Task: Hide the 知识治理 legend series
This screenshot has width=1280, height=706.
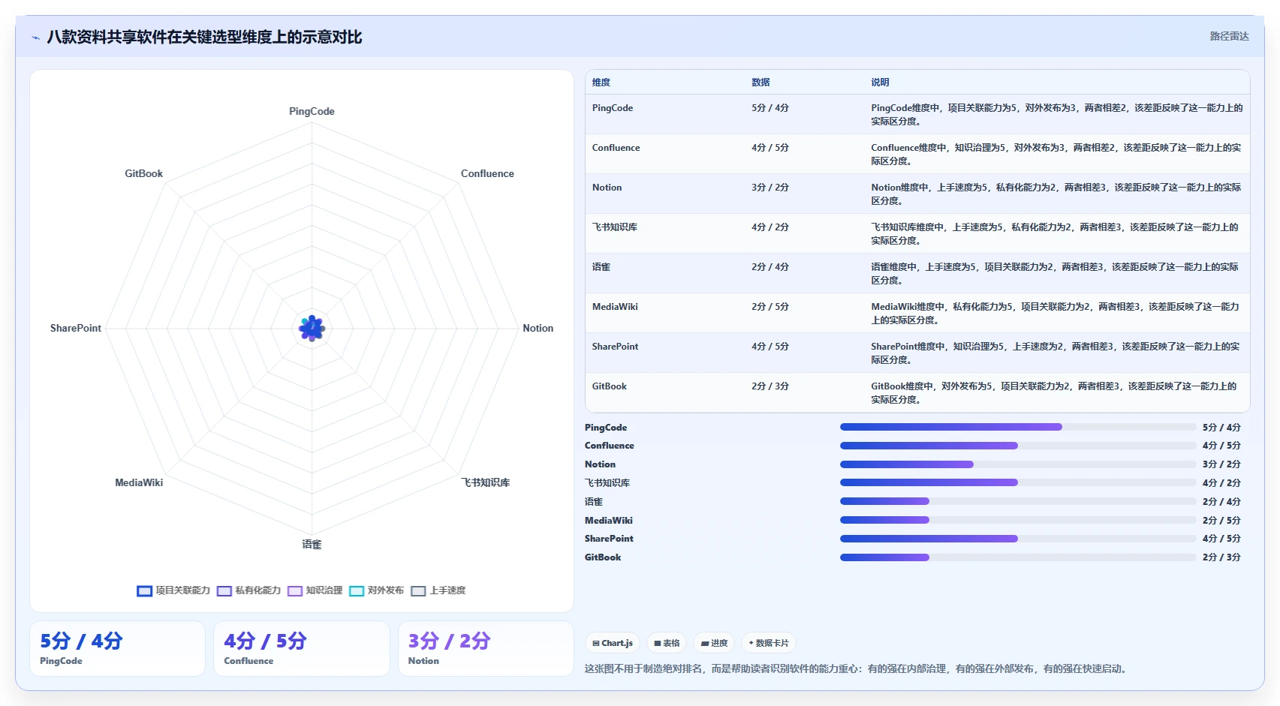Action: 315,590
